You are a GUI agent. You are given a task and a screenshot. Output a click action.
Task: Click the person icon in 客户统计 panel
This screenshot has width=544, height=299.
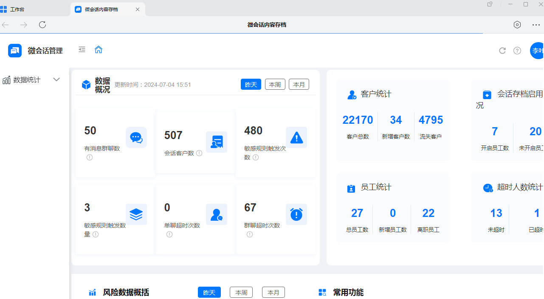tap(352, 94)
